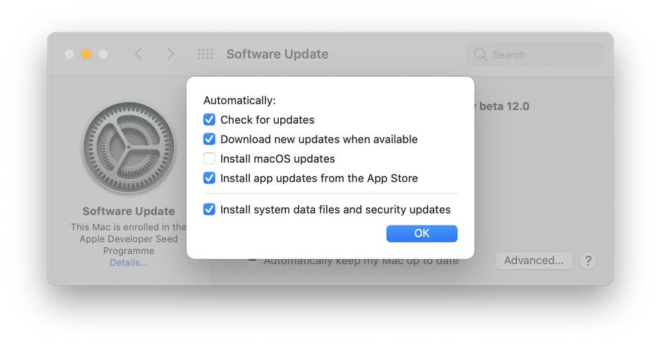The image size is (661, 348).
Task: Enable Install macOS updates checkbox
Action: [209, 159]
